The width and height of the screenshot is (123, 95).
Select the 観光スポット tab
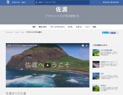[x=43, y=27]
